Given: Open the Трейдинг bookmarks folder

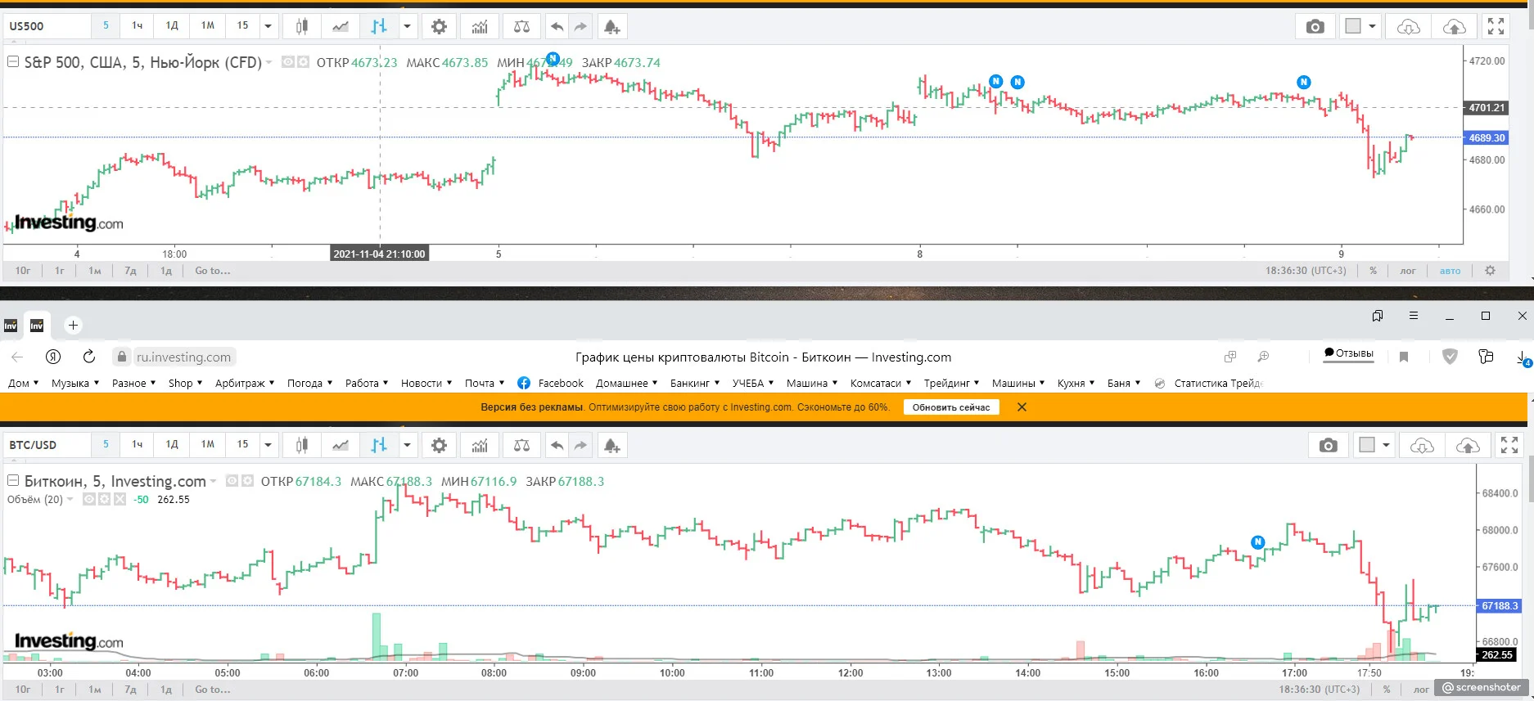Looking at the screenshot, I should click(x=951, y=383).
